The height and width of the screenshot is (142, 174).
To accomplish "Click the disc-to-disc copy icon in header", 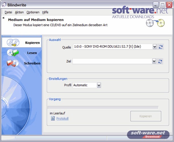I will click(x=155, y=23).
